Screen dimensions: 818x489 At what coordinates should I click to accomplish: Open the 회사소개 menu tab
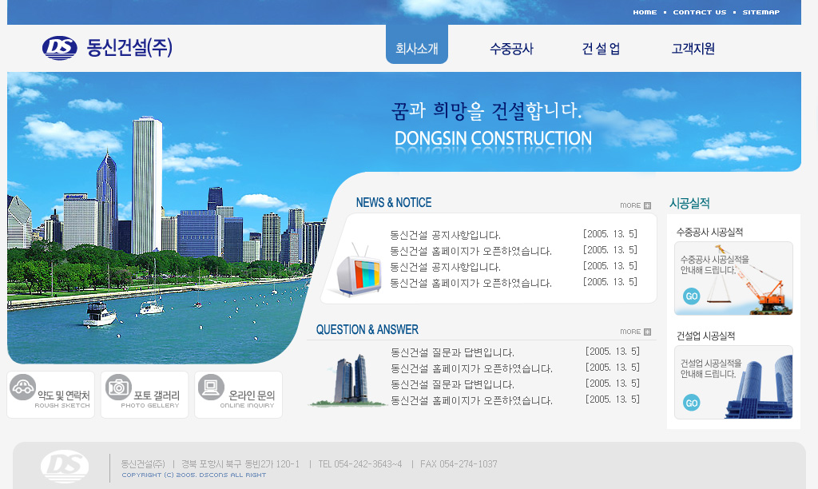[417, 49]
